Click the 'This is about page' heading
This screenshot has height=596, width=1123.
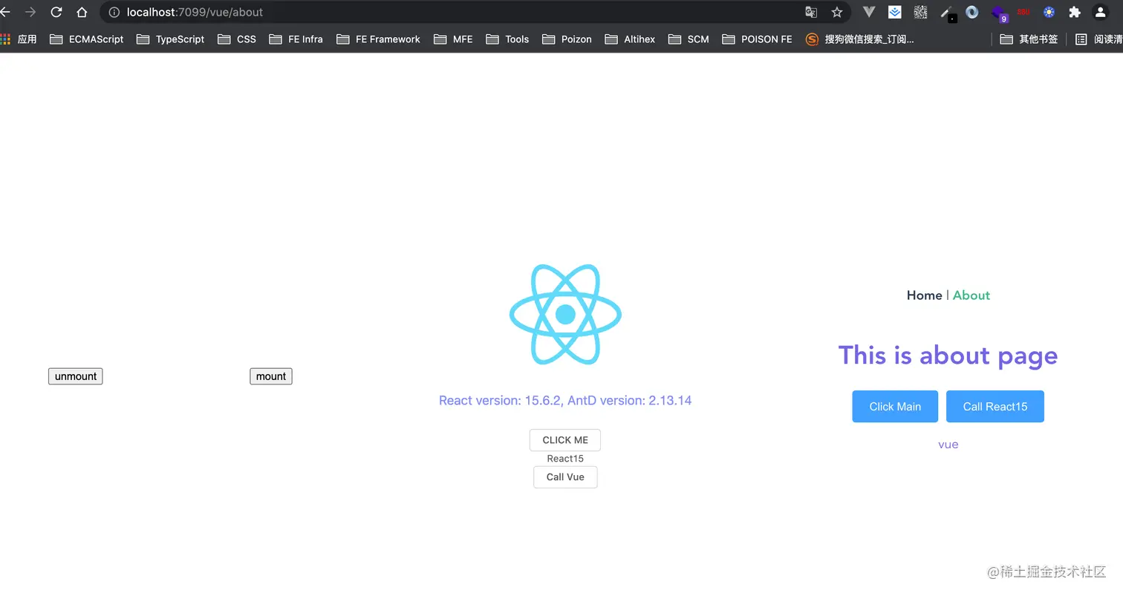(948, 356)
